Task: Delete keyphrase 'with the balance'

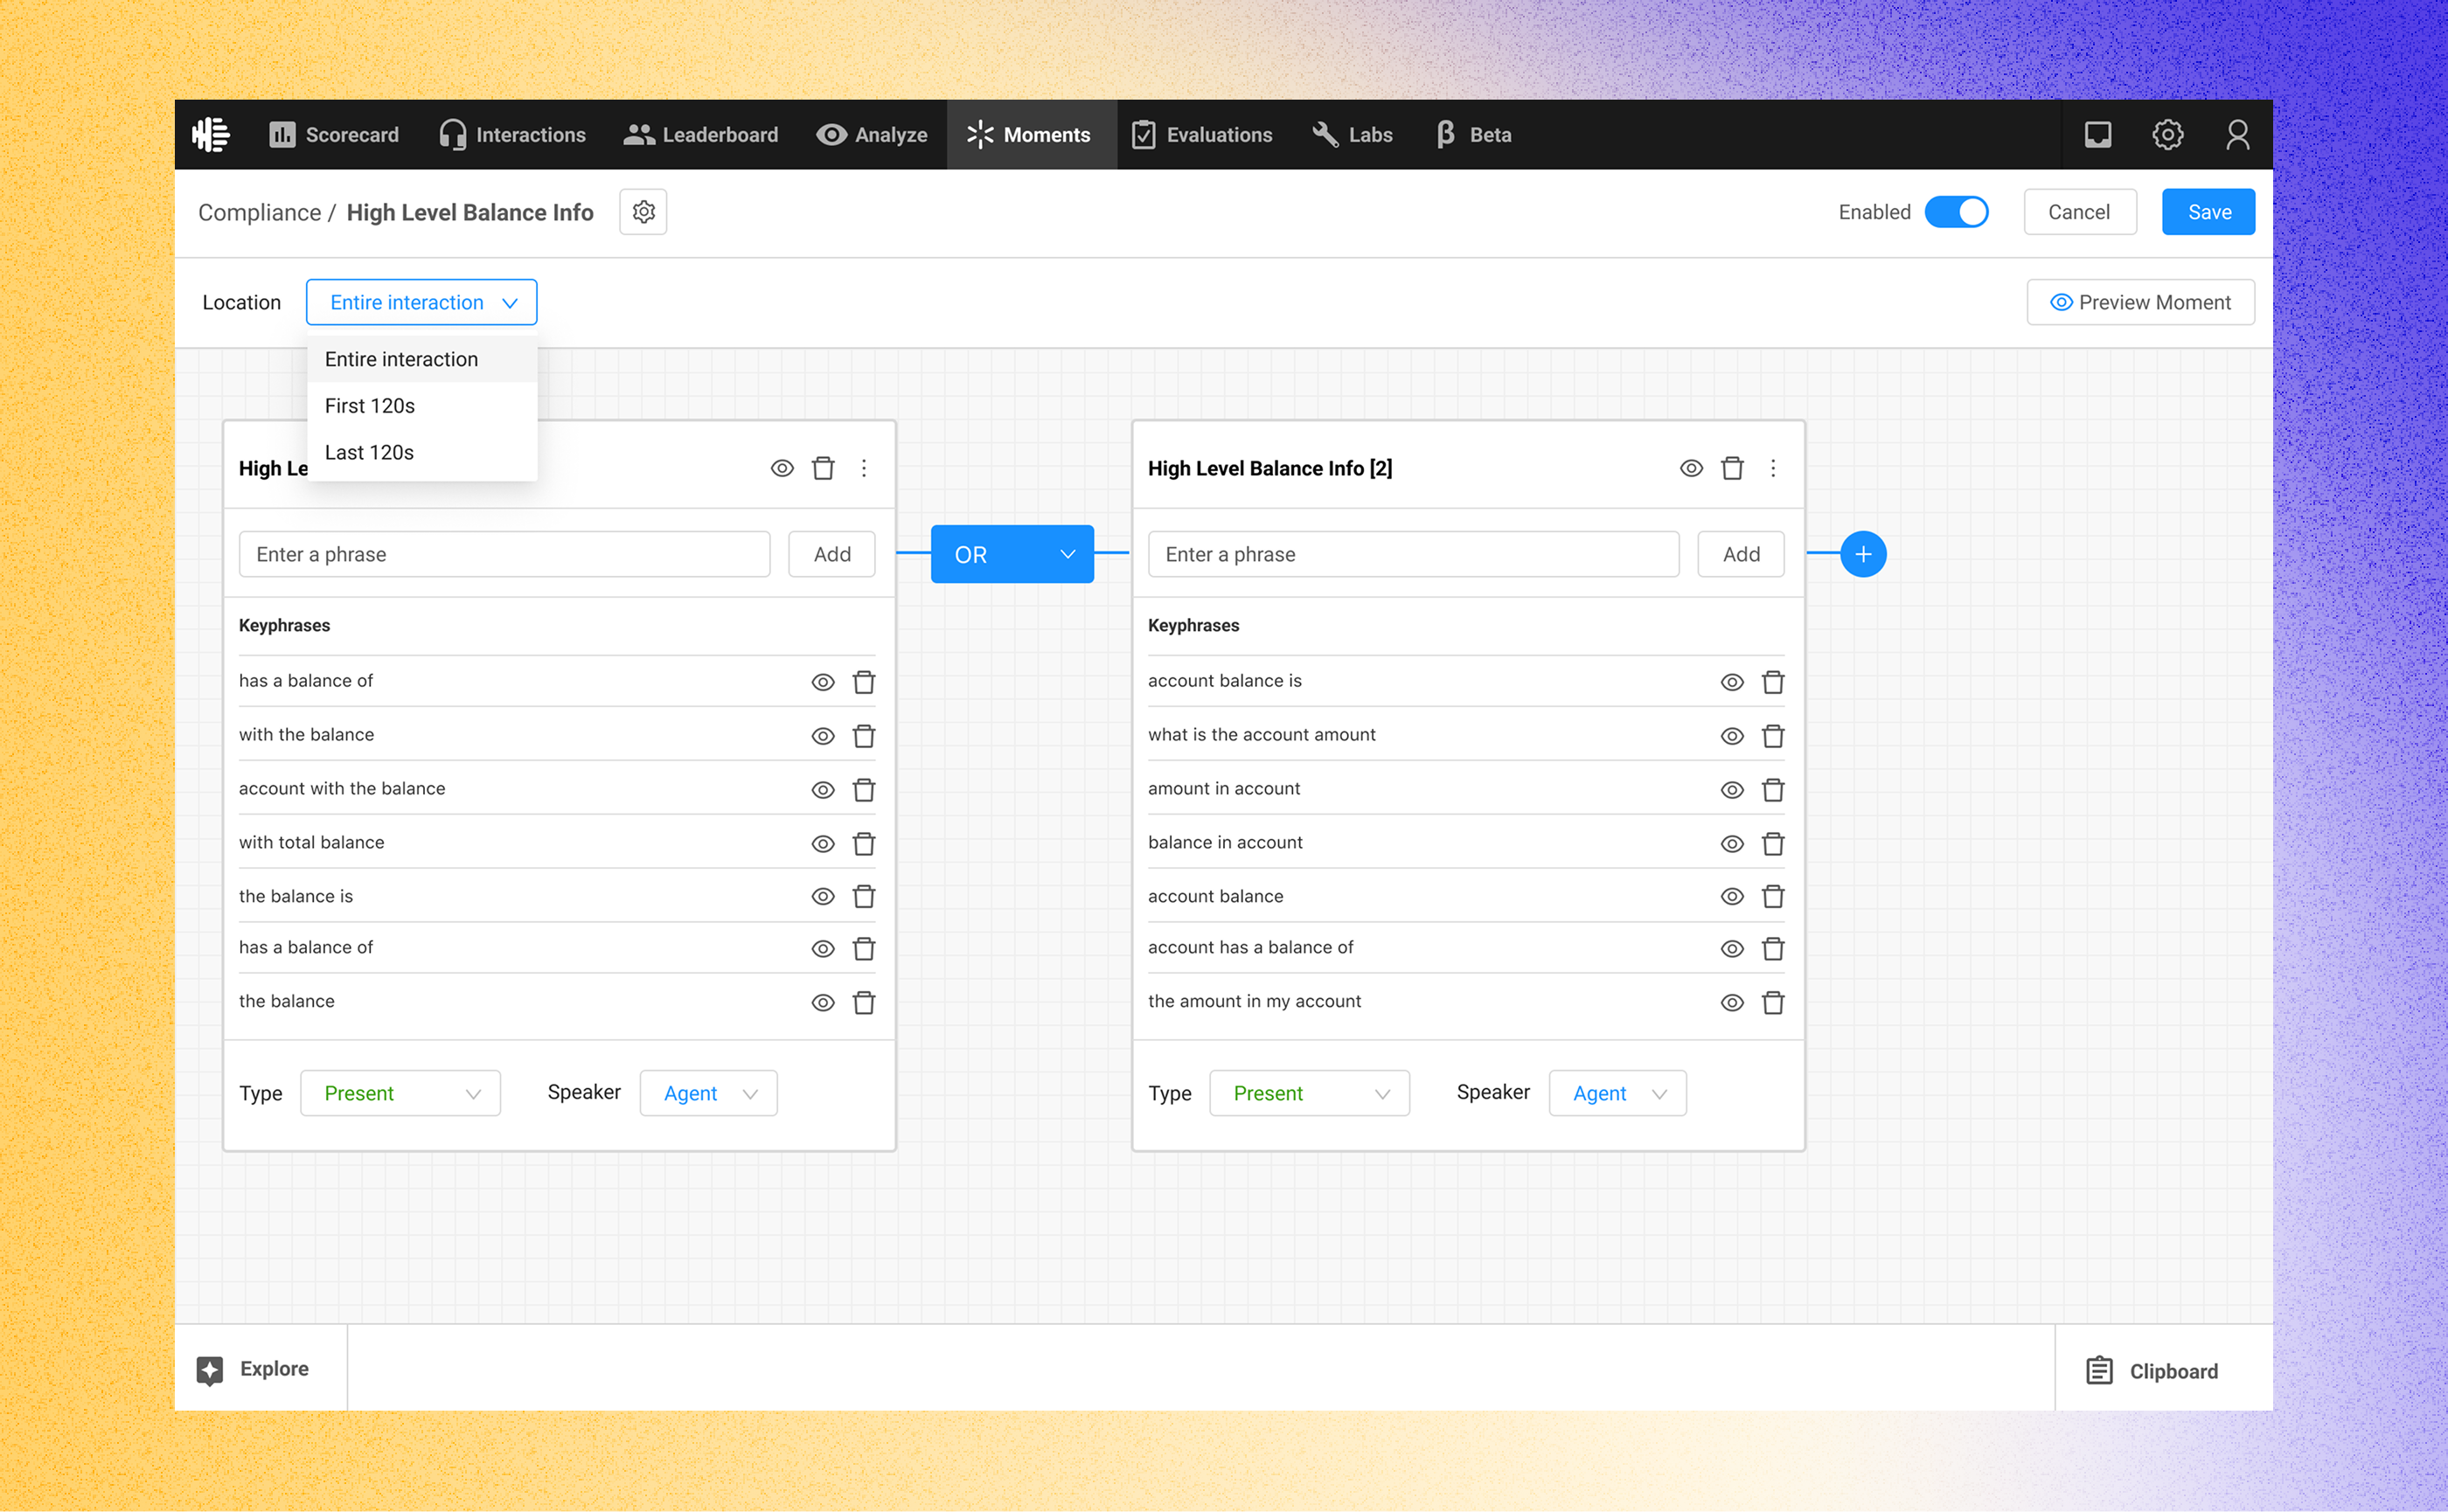Action: coord(863,736)
